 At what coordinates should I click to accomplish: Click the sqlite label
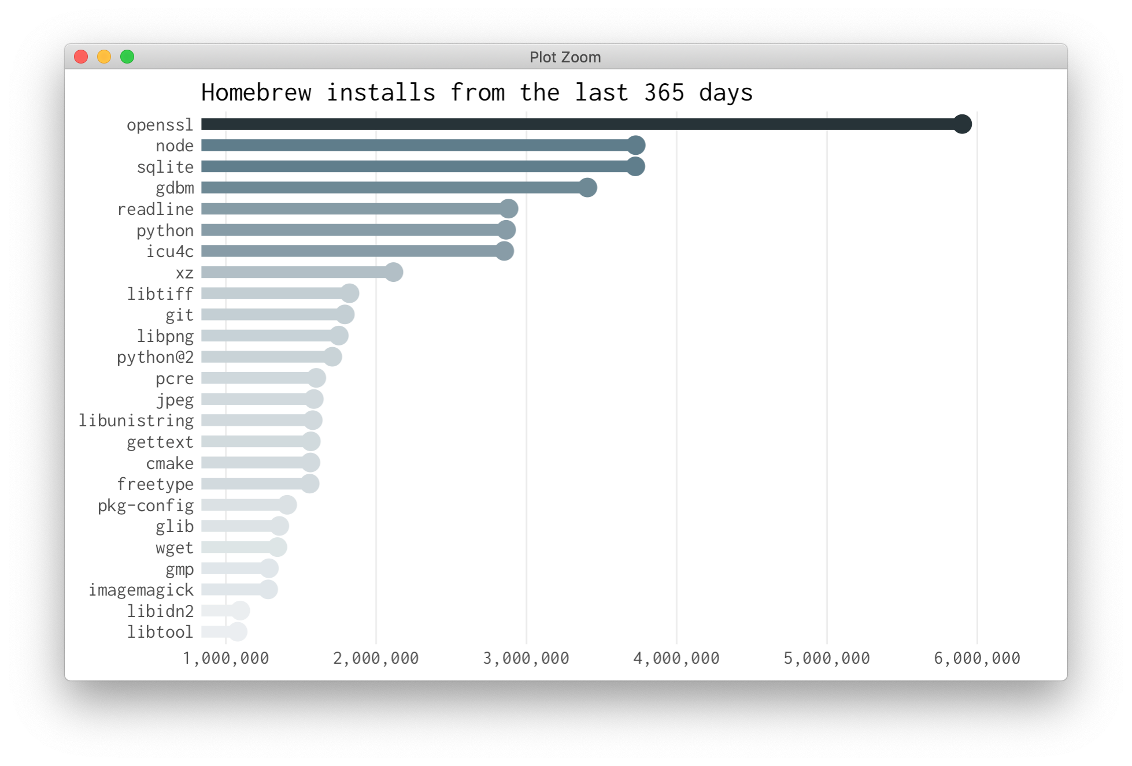(x=165, y=168)
